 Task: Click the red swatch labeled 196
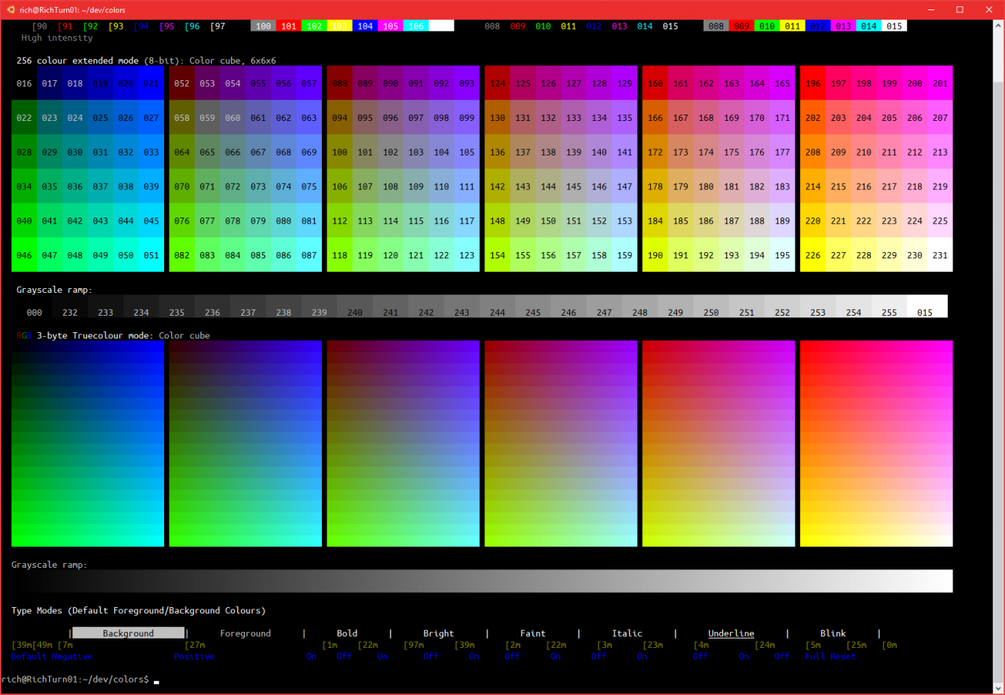click(x=813, y=83)
